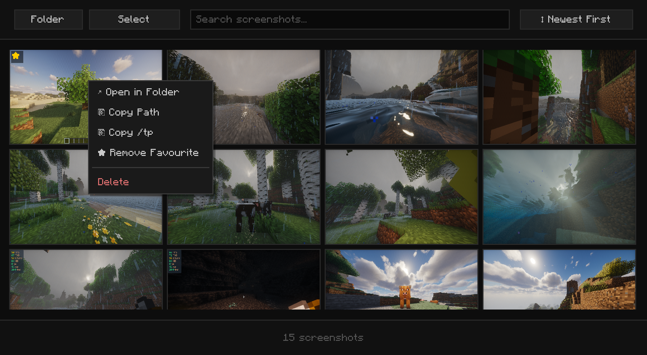647x355 pixels.
Task: Open the sunny dirt cliff screenshot
Action: click(x=559, y=279)
